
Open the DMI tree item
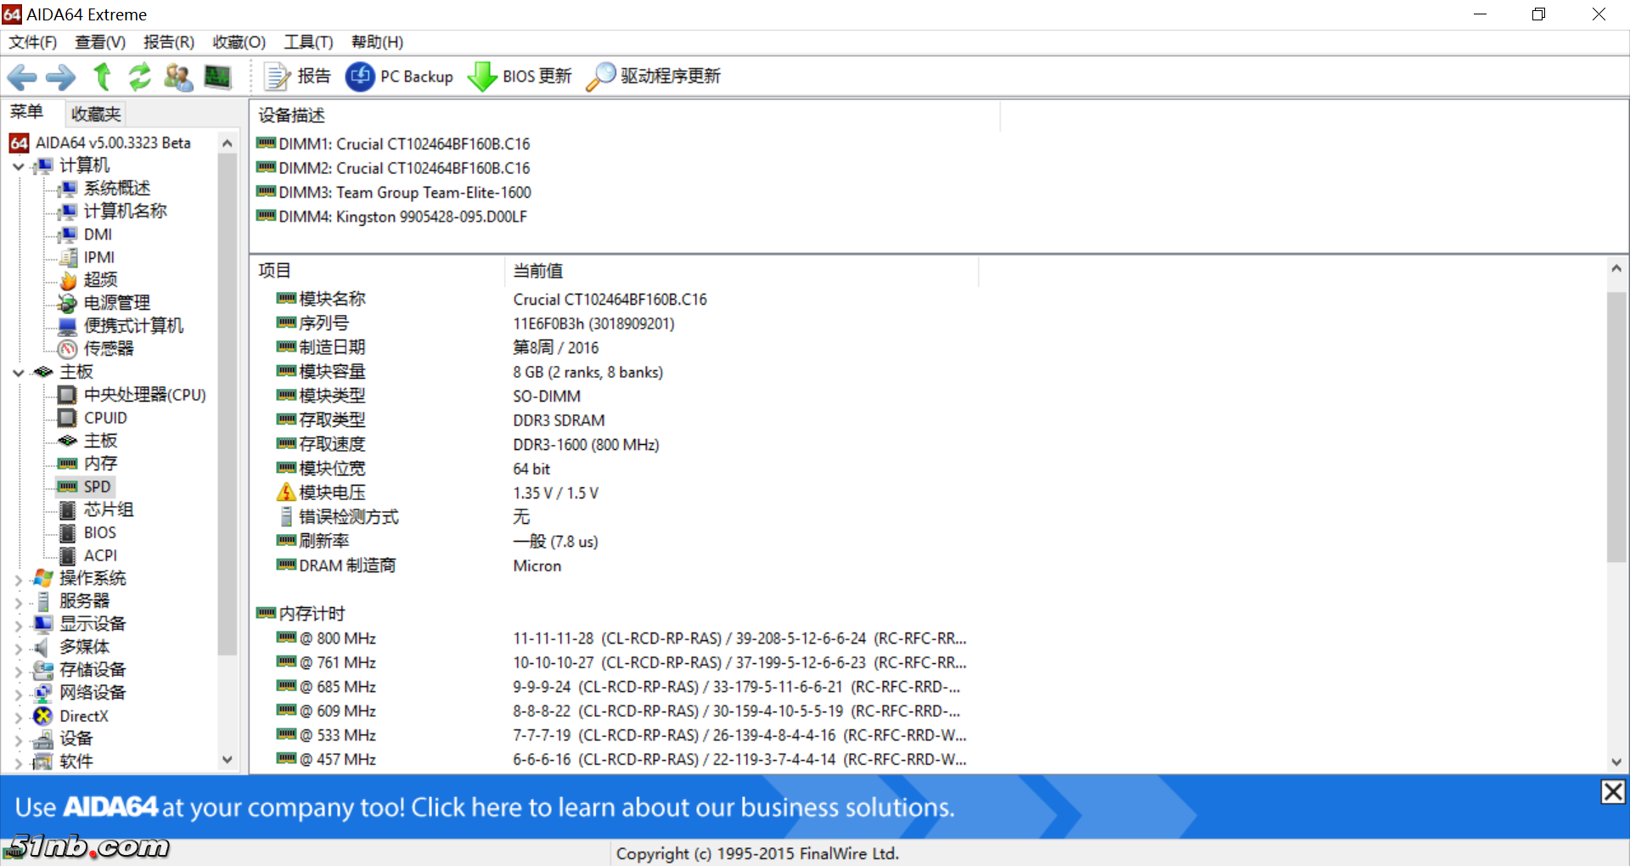tap(98, 234)
